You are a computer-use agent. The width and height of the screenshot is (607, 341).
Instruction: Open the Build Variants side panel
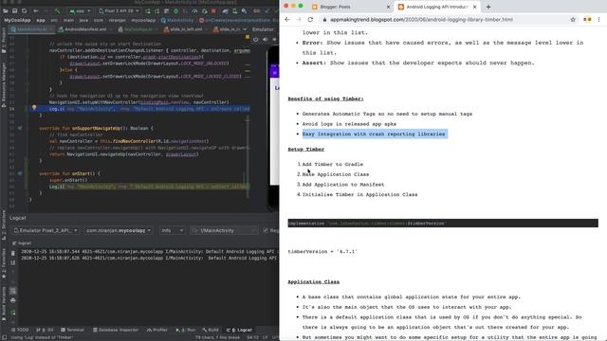coord(4,303)
